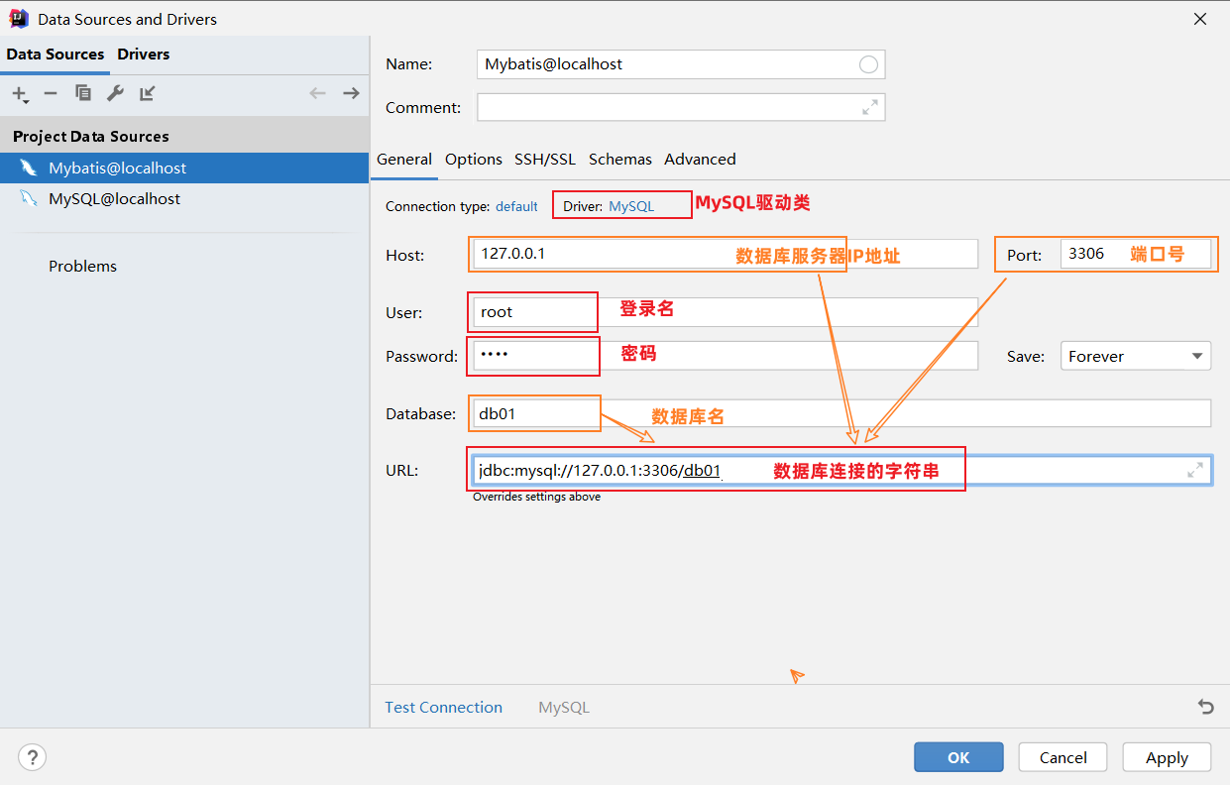This screenshot has height=785, width=1230.
Task: Open the MySQL driver link dropdown
Action: [x=631, y=206]
